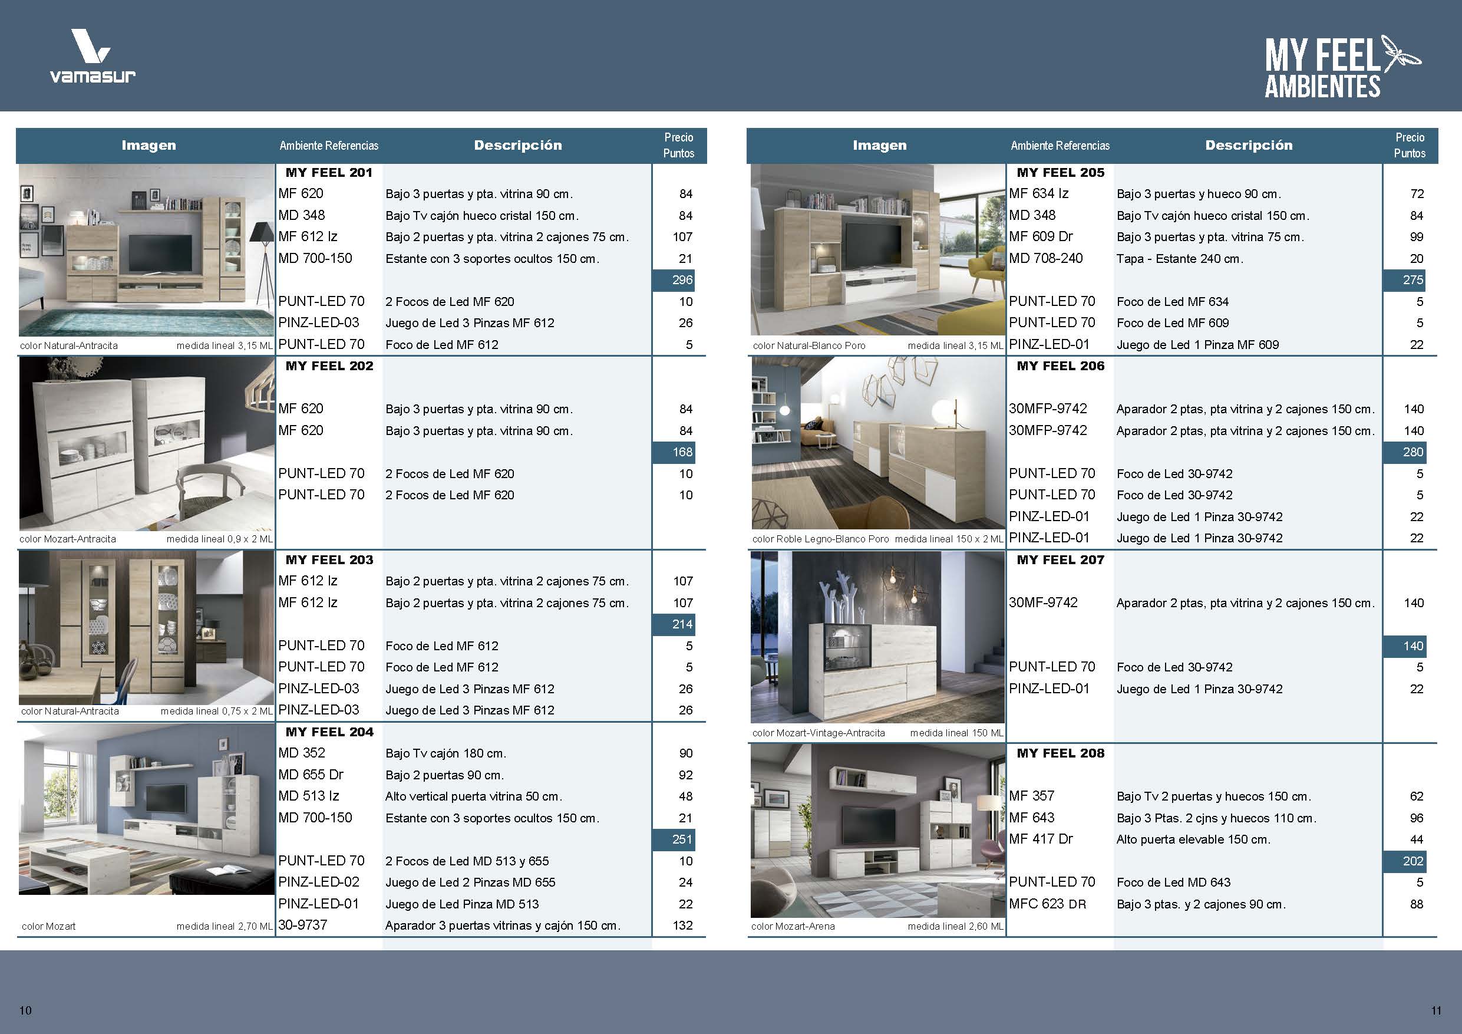
Task: Click description 'Bajo Tv 2 puertas y huecos 150 cm.'
Action: pos(1214,797)
